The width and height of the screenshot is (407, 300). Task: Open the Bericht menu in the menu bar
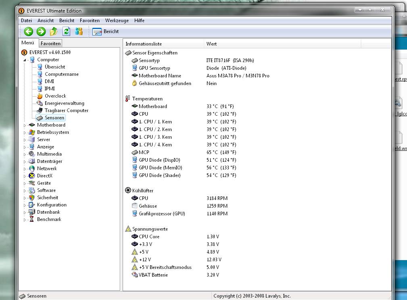67,21
